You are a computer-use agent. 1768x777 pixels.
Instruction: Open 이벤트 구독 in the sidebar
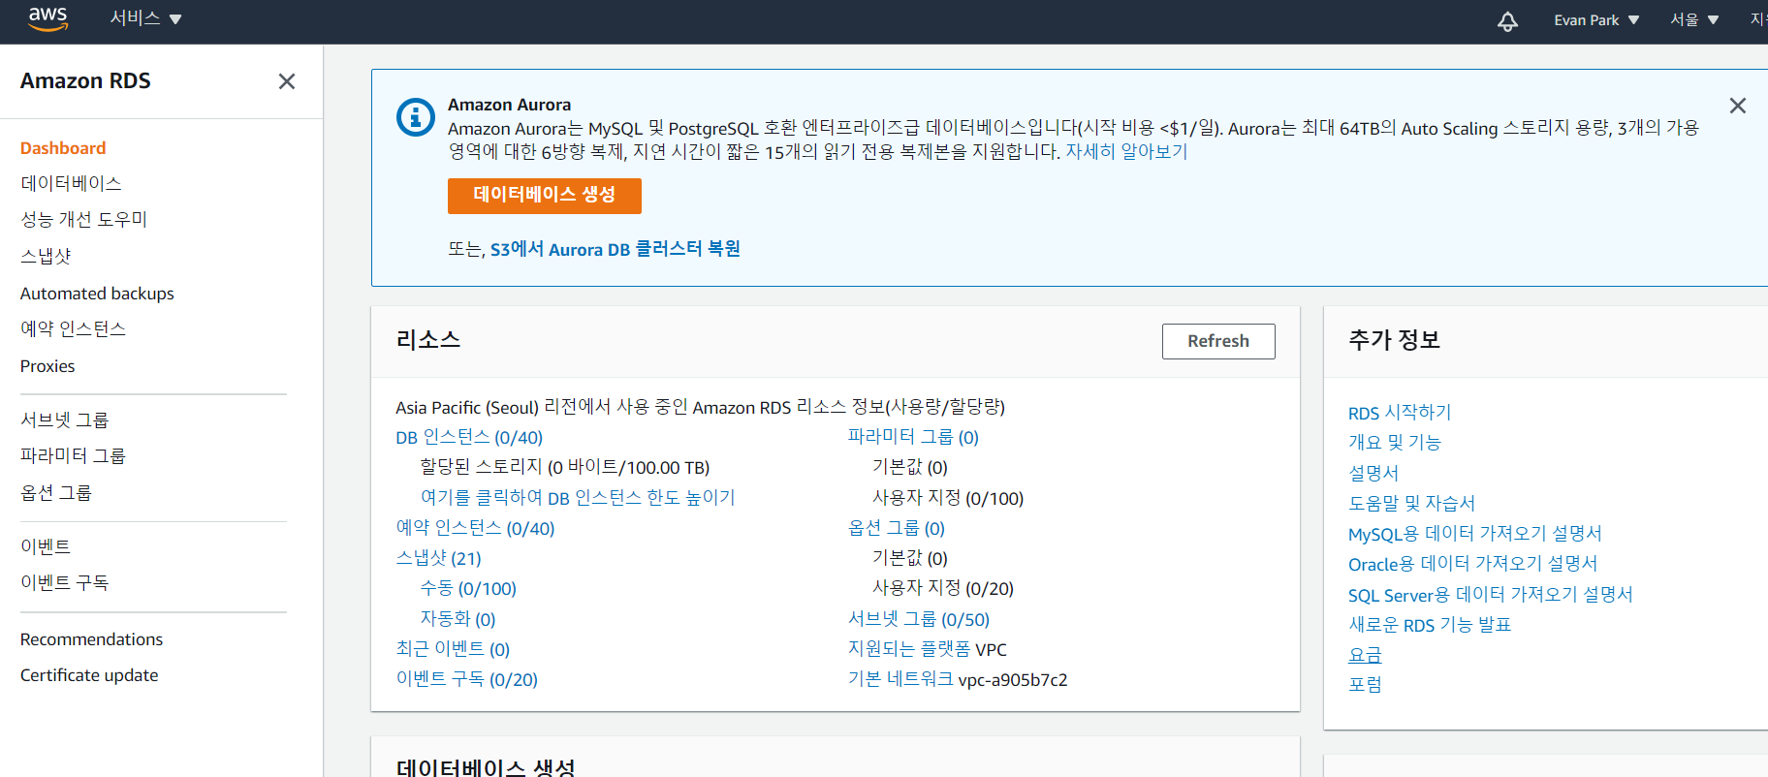64,582
